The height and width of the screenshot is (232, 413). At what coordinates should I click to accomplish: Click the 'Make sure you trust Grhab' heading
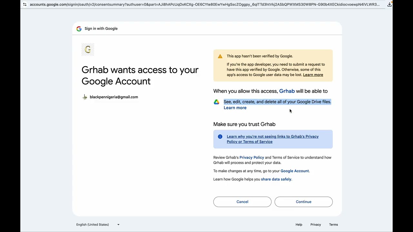pos(244,124)
